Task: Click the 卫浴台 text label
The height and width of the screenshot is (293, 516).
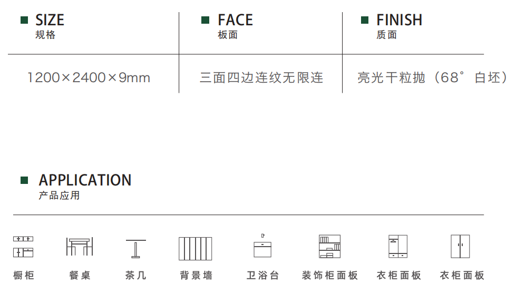Action: (x=262, y=275)
